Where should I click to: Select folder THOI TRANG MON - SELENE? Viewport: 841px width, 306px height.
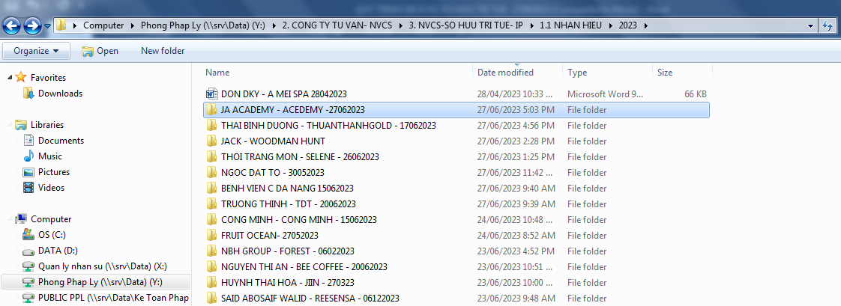tap(300, 157)
